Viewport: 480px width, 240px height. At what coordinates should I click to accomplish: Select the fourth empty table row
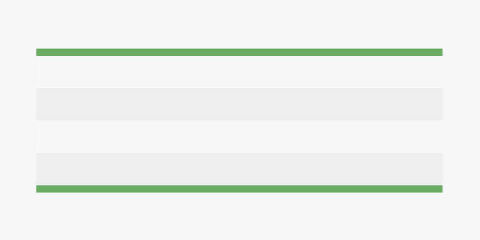pyautogui.click(x=239, y=169)
